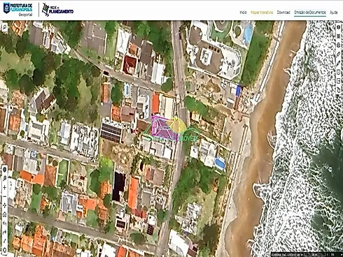
Task: Click the last icon in right toolbar
Action: click(339, 89)
